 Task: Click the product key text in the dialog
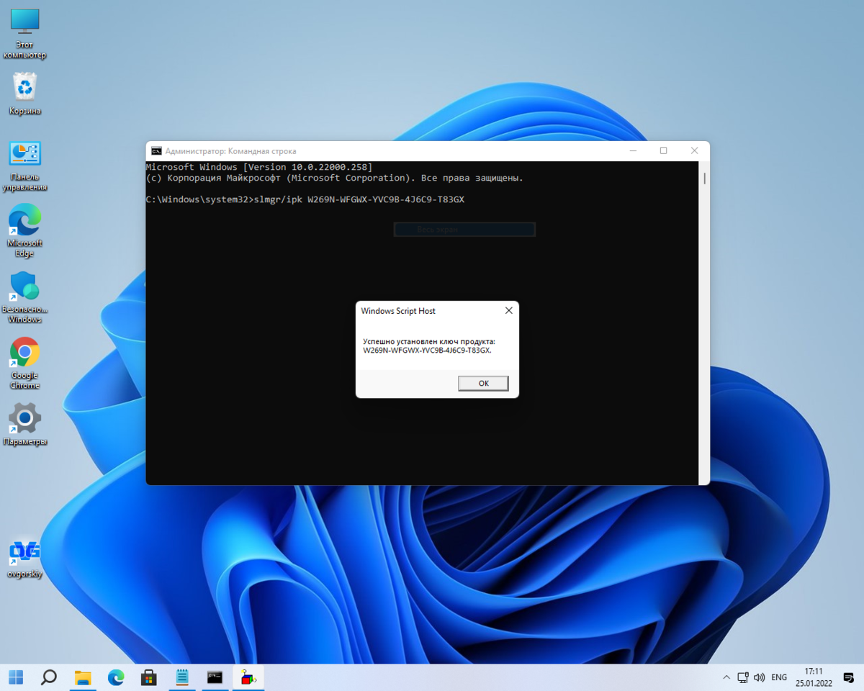[x=428, y=351]
